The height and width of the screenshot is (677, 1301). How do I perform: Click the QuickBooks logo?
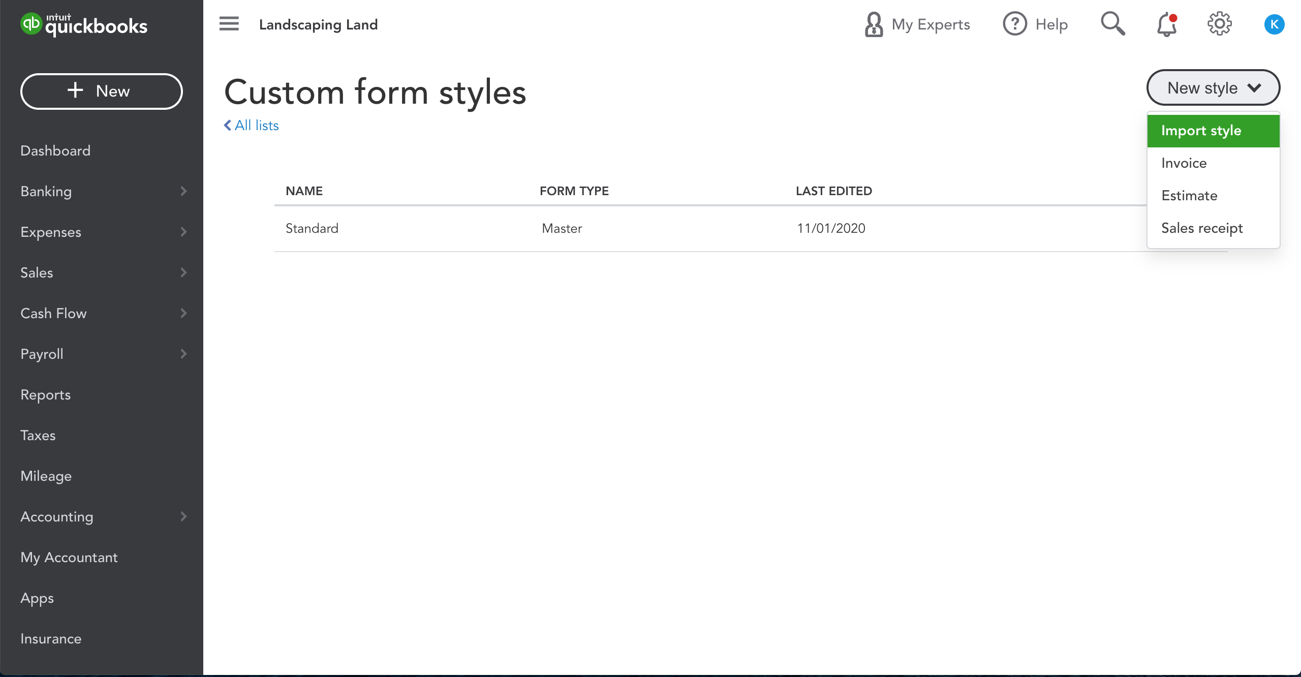tap(84, 24)
